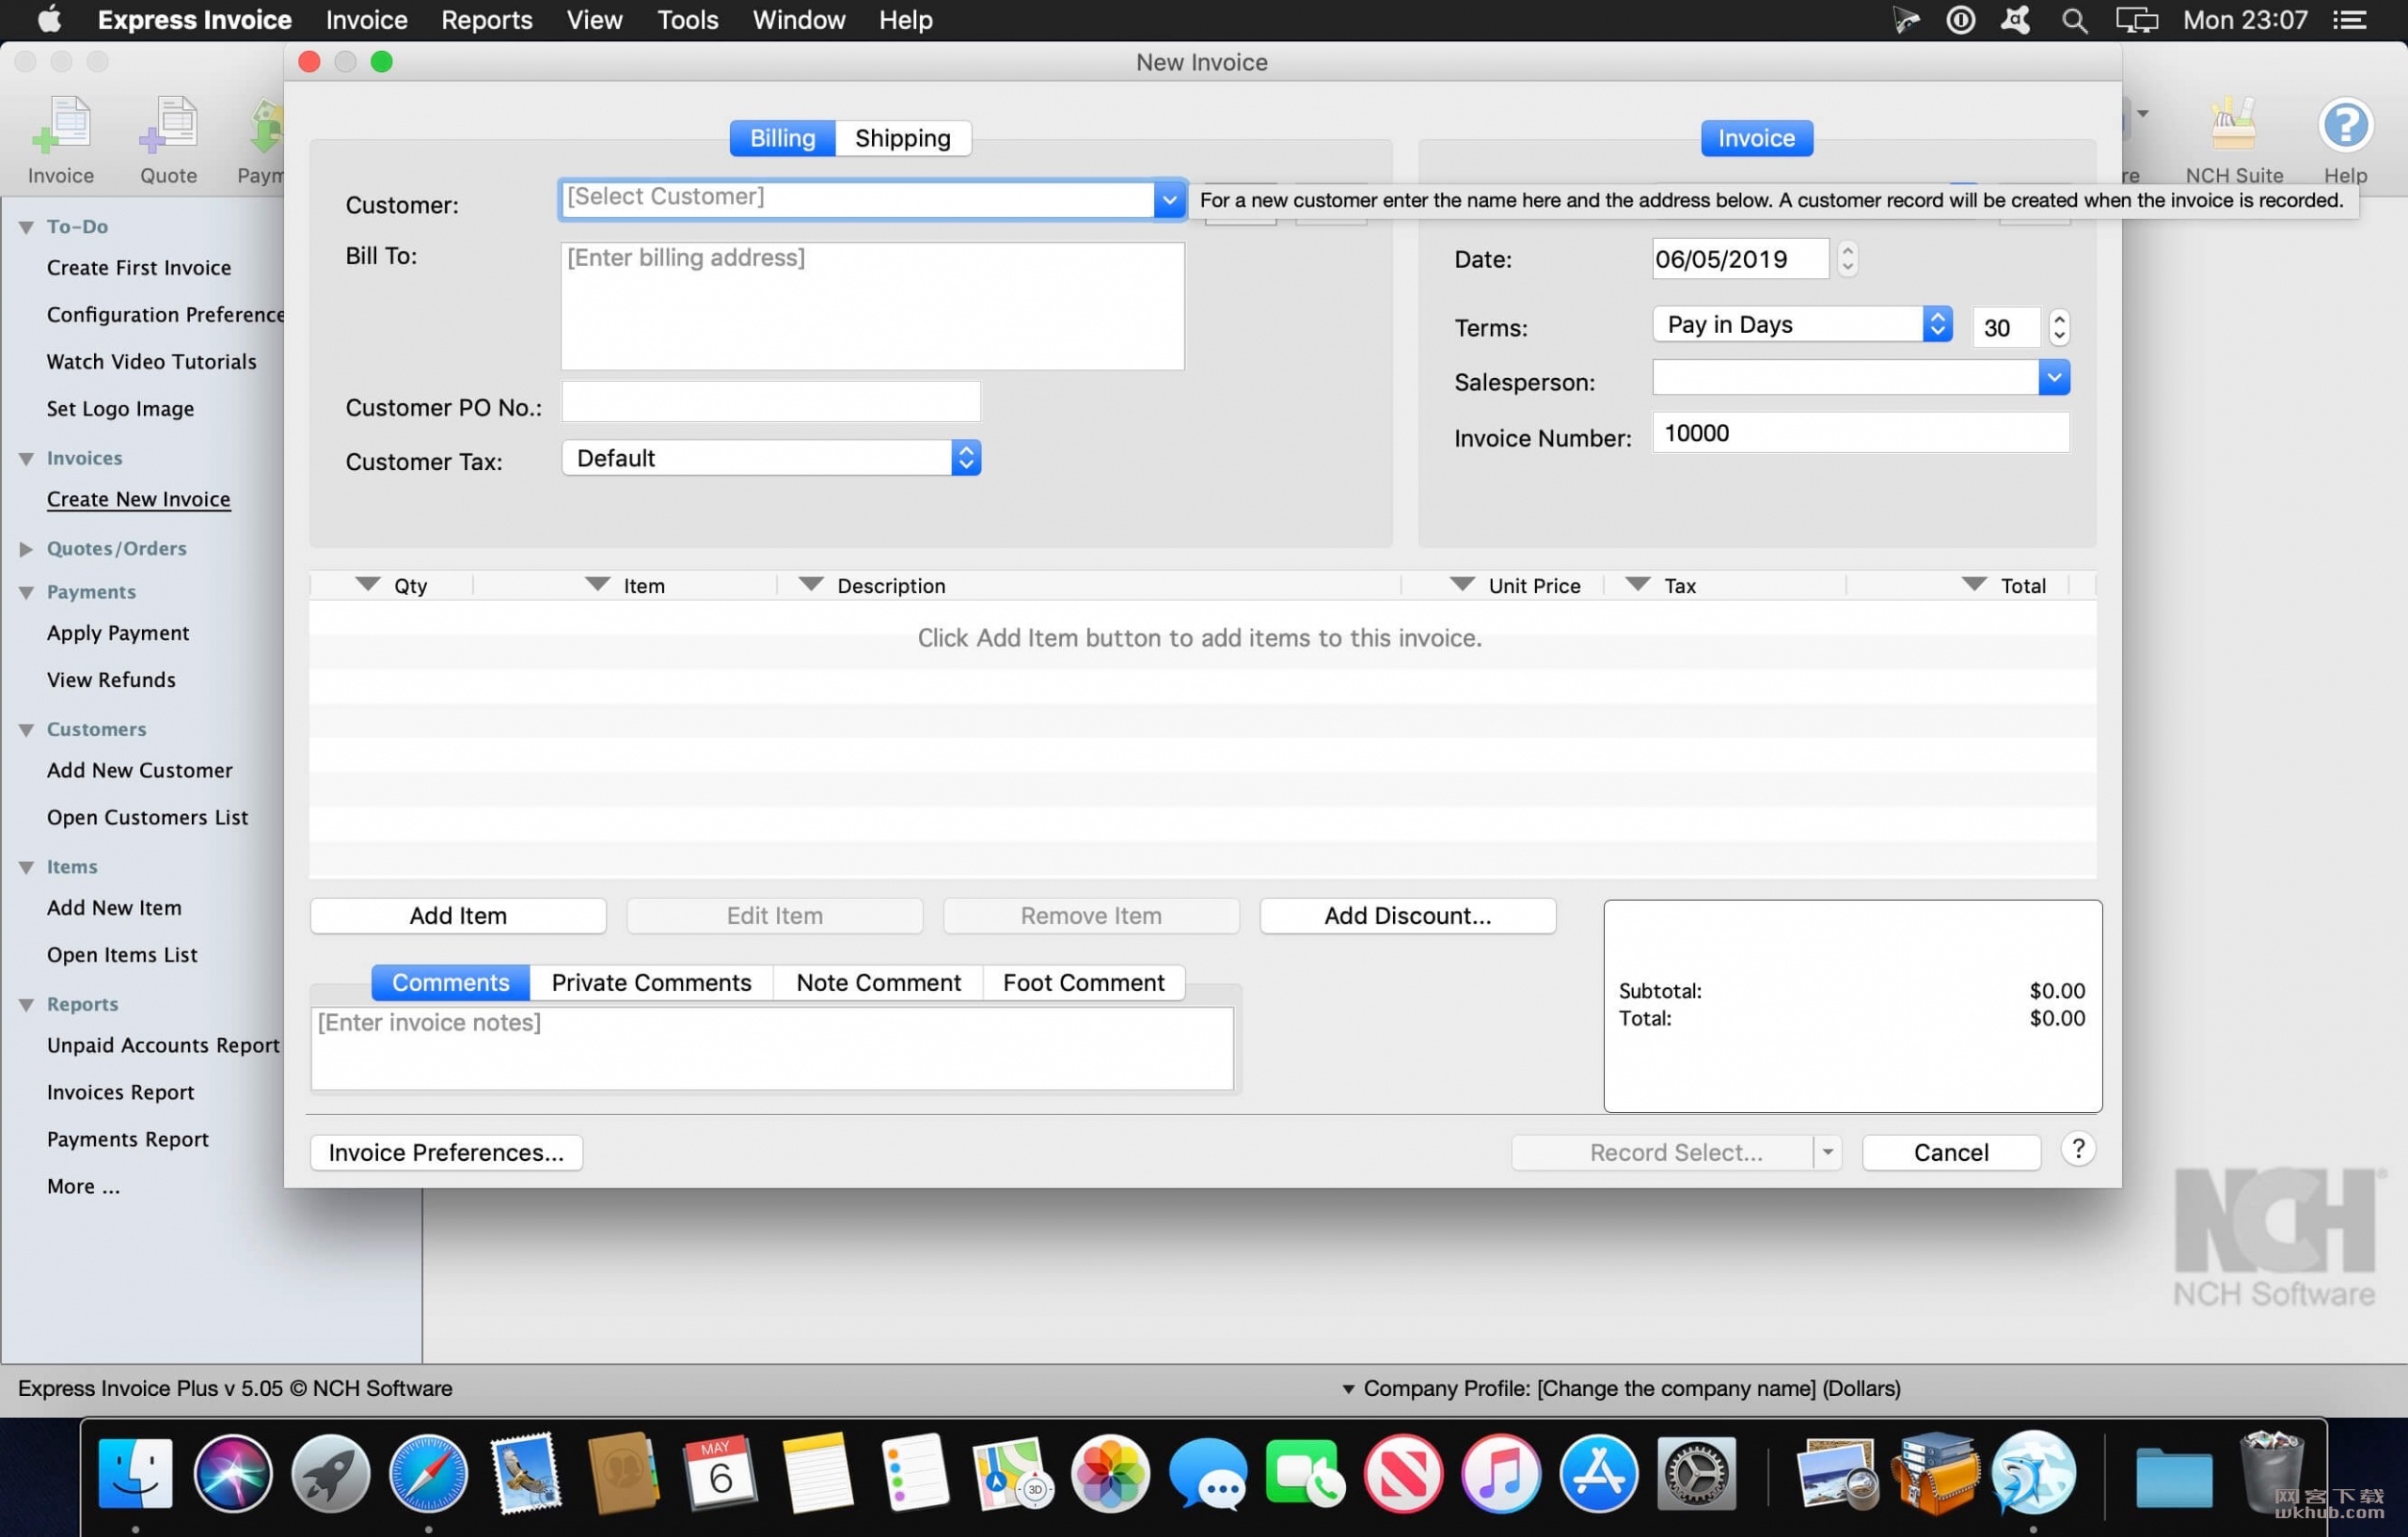Switch to Foot Comment tab
The height and width of the screenshot is (1537, 2408).
1083,982
